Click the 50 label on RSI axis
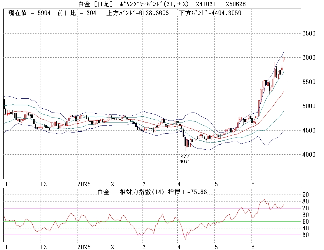324x250 pixels. [x=305, y=221]
